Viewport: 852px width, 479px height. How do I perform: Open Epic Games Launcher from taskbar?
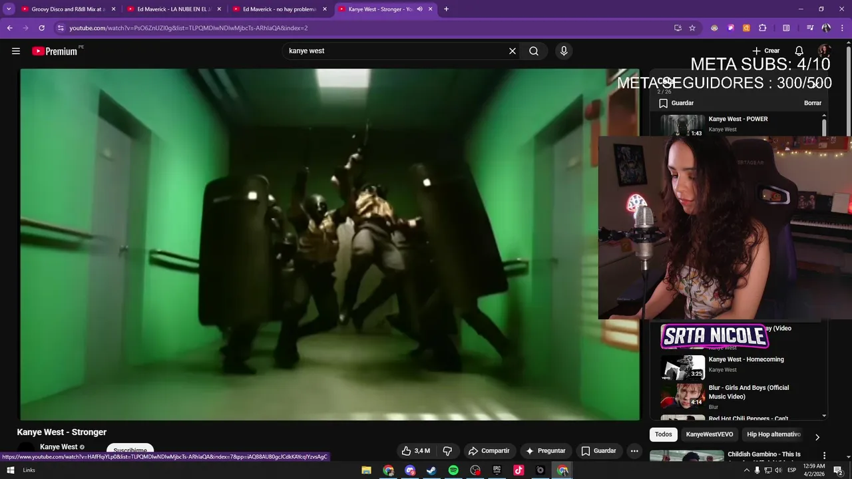pos(497,470)
